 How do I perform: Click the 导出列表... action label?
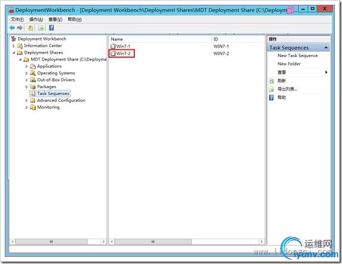click(x=287, y=89)
